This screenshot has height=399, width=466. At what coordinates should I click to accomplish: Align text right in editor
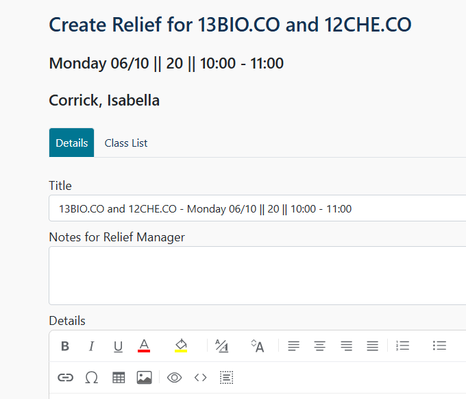pyautogui.click(x=346, y=346)
